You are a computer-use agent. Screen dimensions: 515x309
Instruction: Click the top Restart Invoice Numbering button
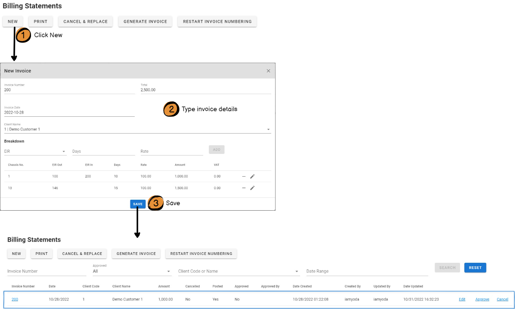pos(217,22)
